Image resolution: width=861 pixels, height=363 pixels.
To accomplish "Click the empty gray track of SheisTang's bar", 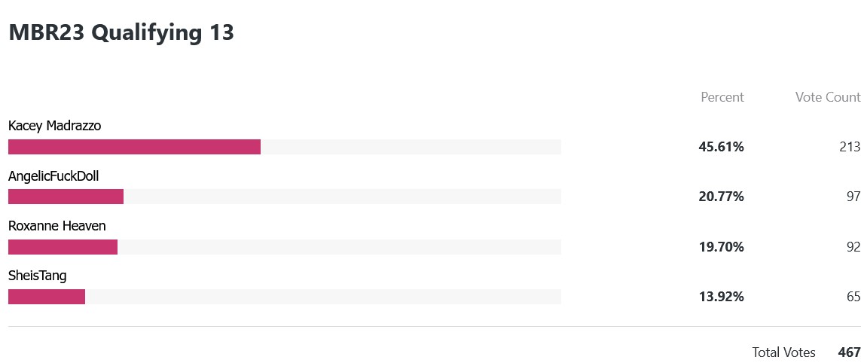I will [x=323, y=297].
